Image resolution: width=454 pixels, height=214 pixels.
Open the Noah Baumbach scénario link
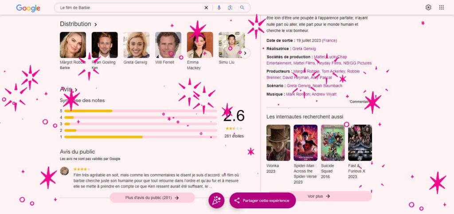327,86
